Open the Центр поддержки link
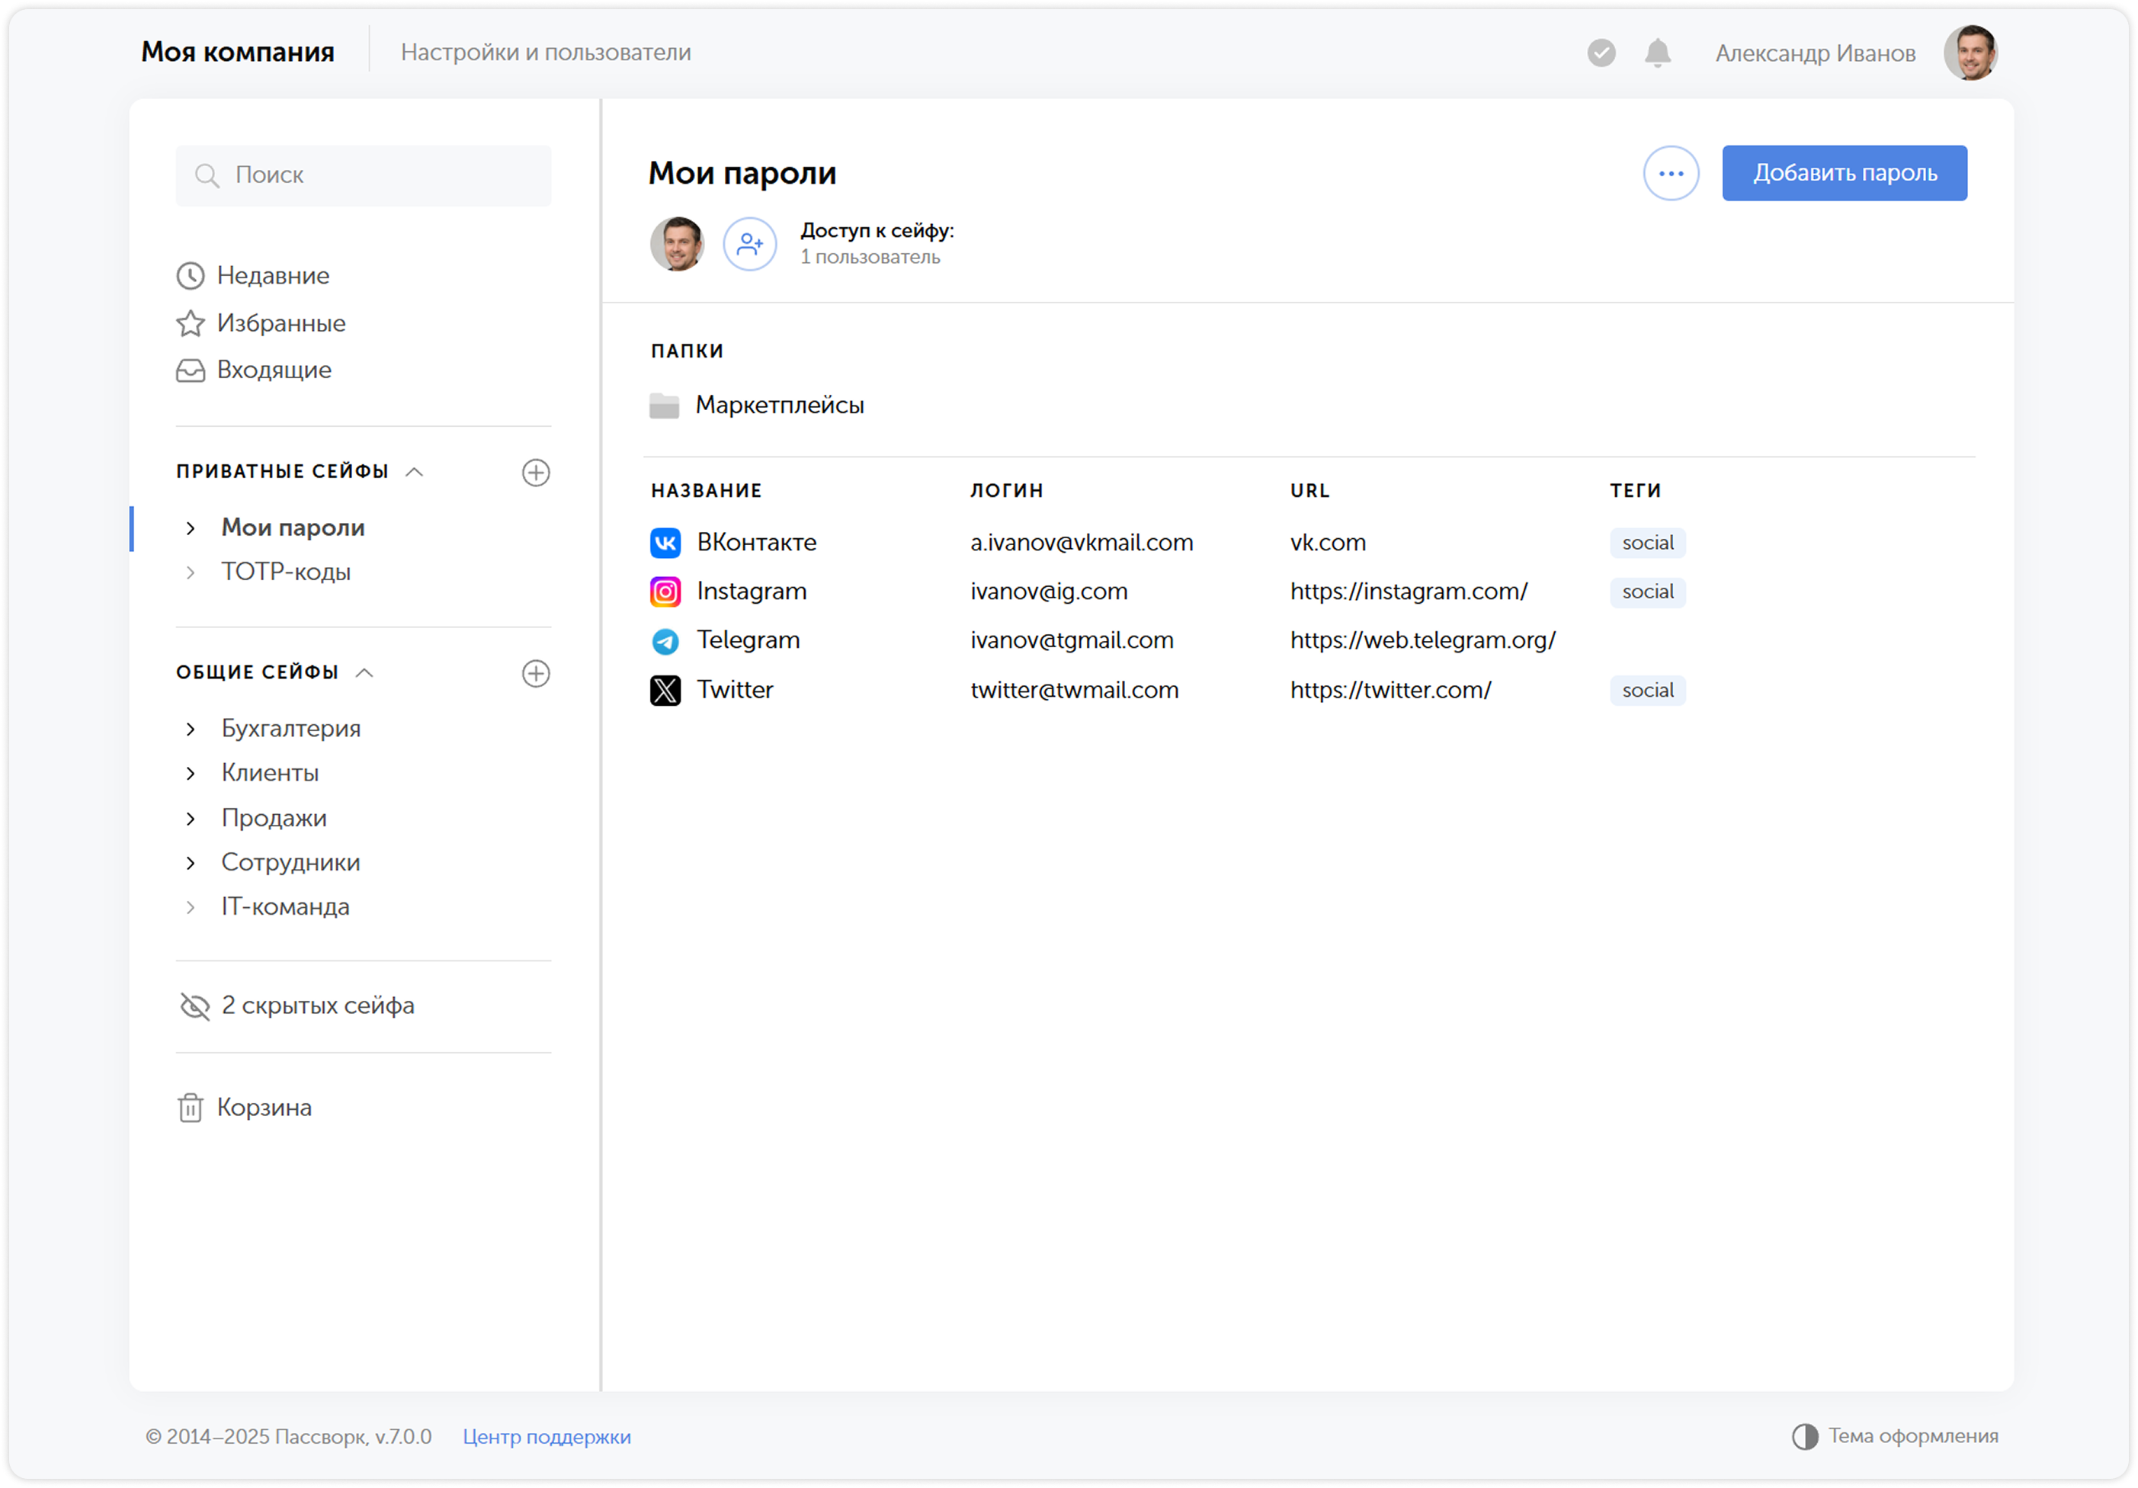This screenshot has height=1488, width=2138. click(x=547, y=1437)
